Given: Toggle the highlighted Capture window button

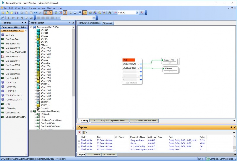Looking at the screenshot, I should pyautogui.click(x=65, y=13).
